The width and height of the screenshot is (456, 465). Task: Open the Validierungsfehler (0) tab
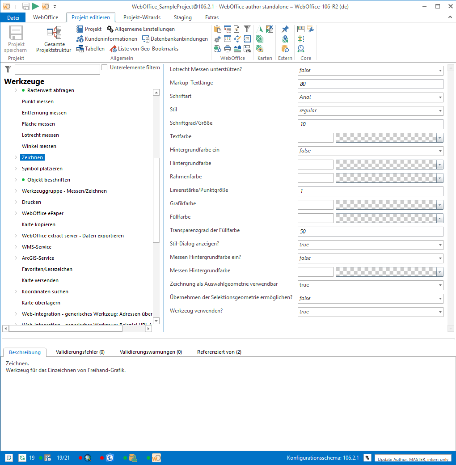[x=80, y=352]
